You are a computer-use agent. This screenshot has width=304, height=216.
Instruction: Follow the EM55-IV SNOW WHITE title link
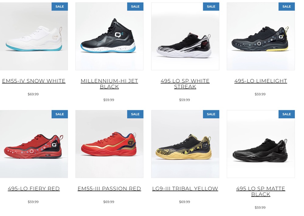click(x=34, y=81)
